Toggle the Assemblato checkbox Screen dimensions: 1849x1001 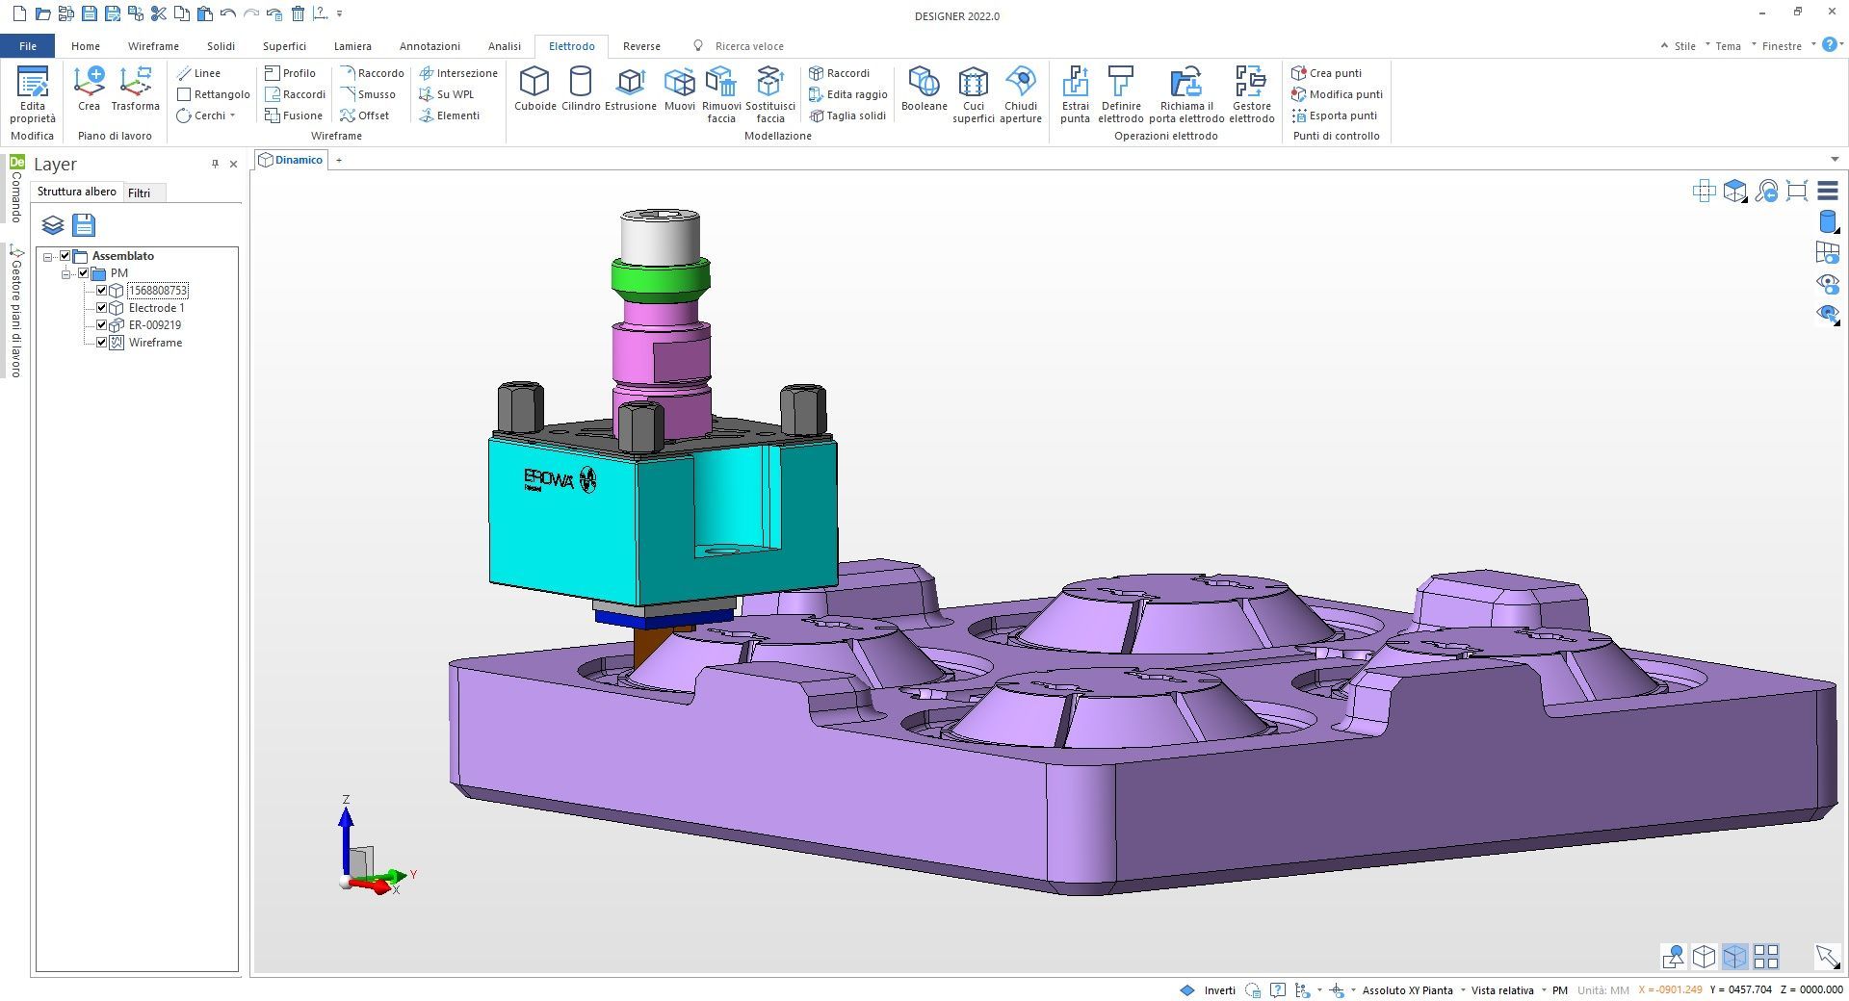tap(65, 256)
